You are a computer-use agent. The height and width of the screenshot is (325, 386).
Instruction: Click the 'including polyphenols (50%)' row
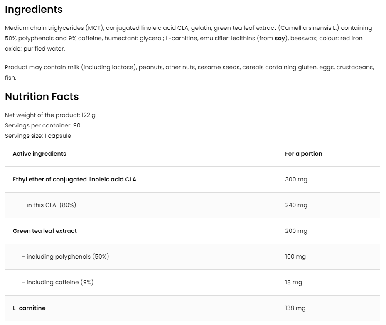coord(65,257)
